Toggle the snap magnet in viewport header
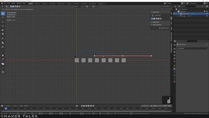 [87, 7]
